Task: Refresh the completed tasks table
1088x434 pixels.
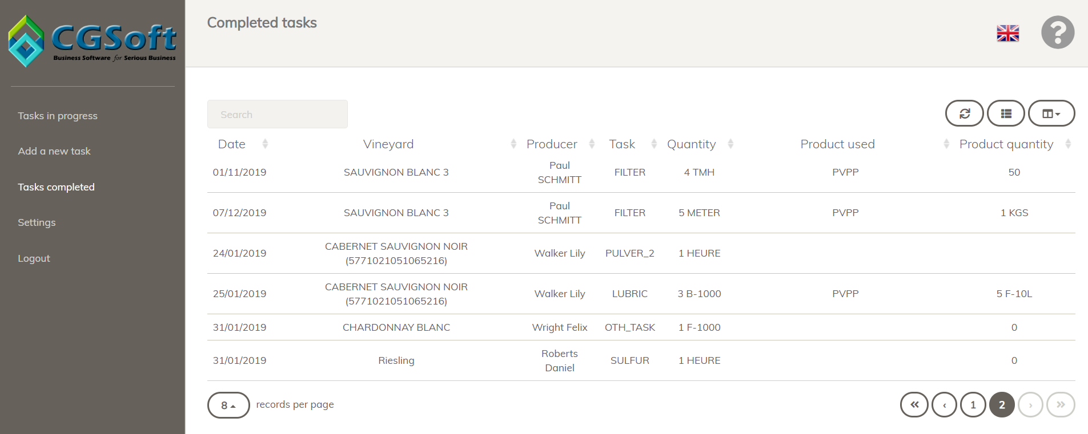Action: tap(964, 113)
